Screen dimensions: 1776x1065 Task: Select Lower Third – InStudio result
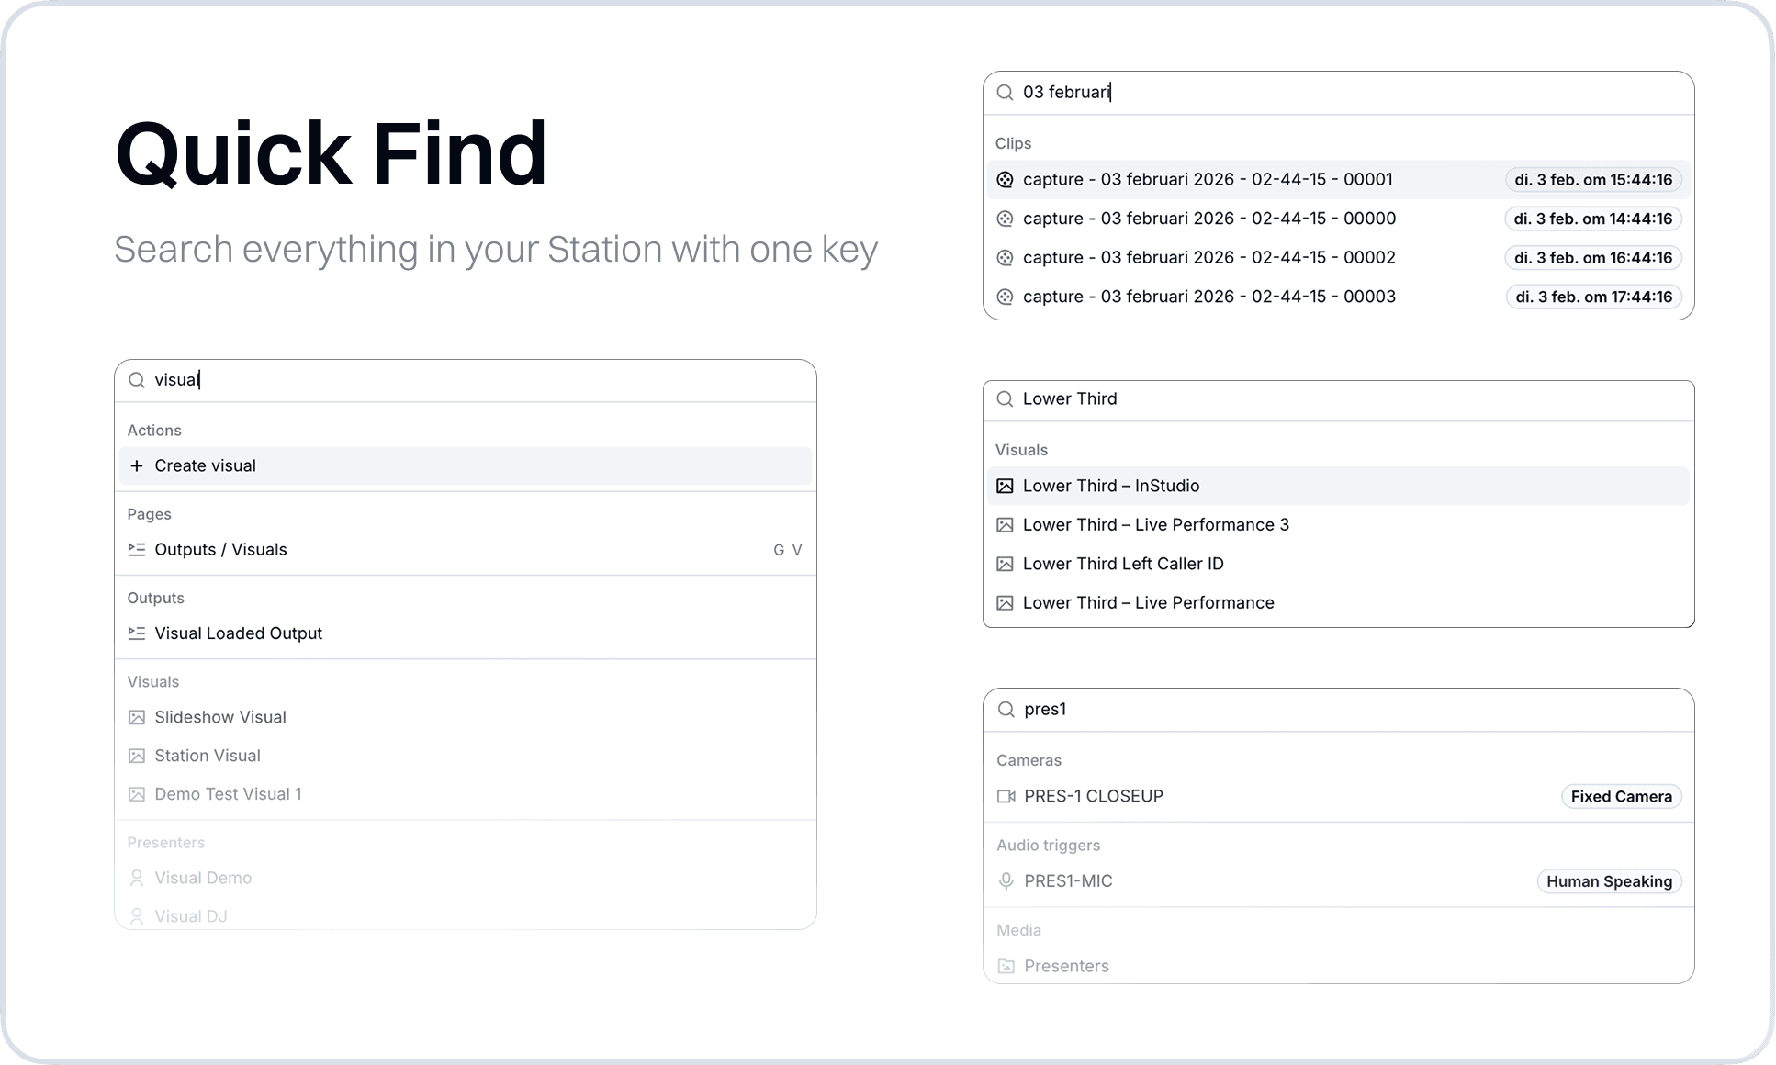[x=1338, y=486]
